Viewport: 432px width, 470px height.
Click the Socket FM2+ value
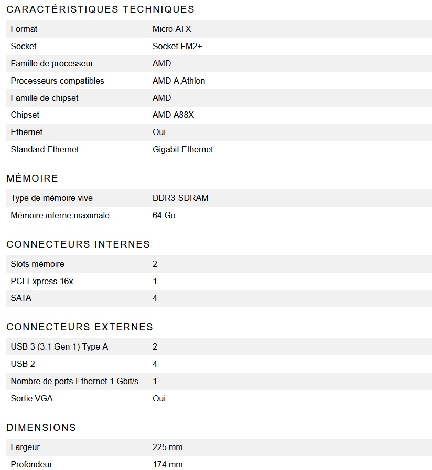177,47
